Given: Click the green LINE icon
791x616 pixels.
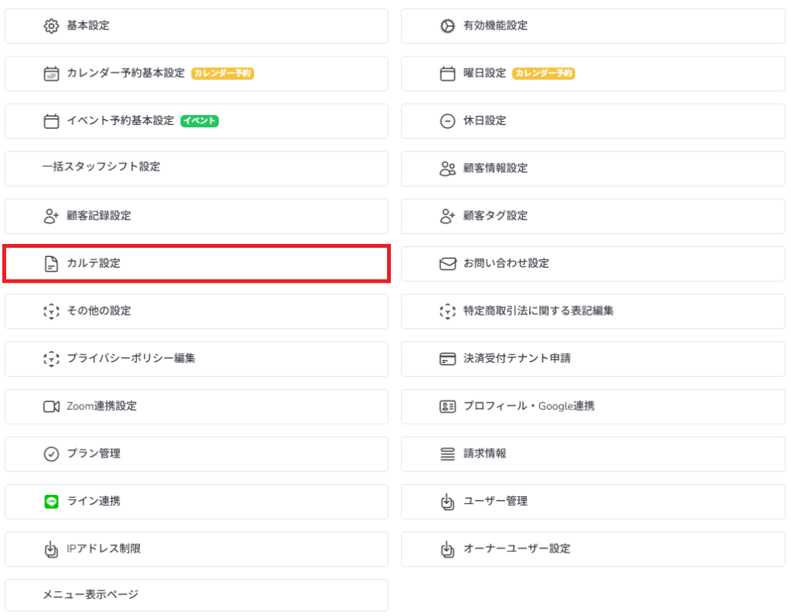Looking at the screenshot, I should click(x=51, y=502).
